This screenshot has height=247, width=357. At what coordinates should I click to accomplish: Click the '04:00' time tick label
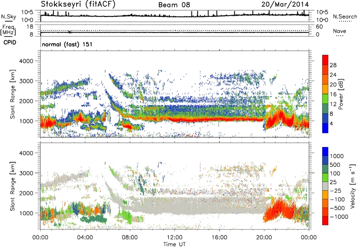tap(85, 238)
